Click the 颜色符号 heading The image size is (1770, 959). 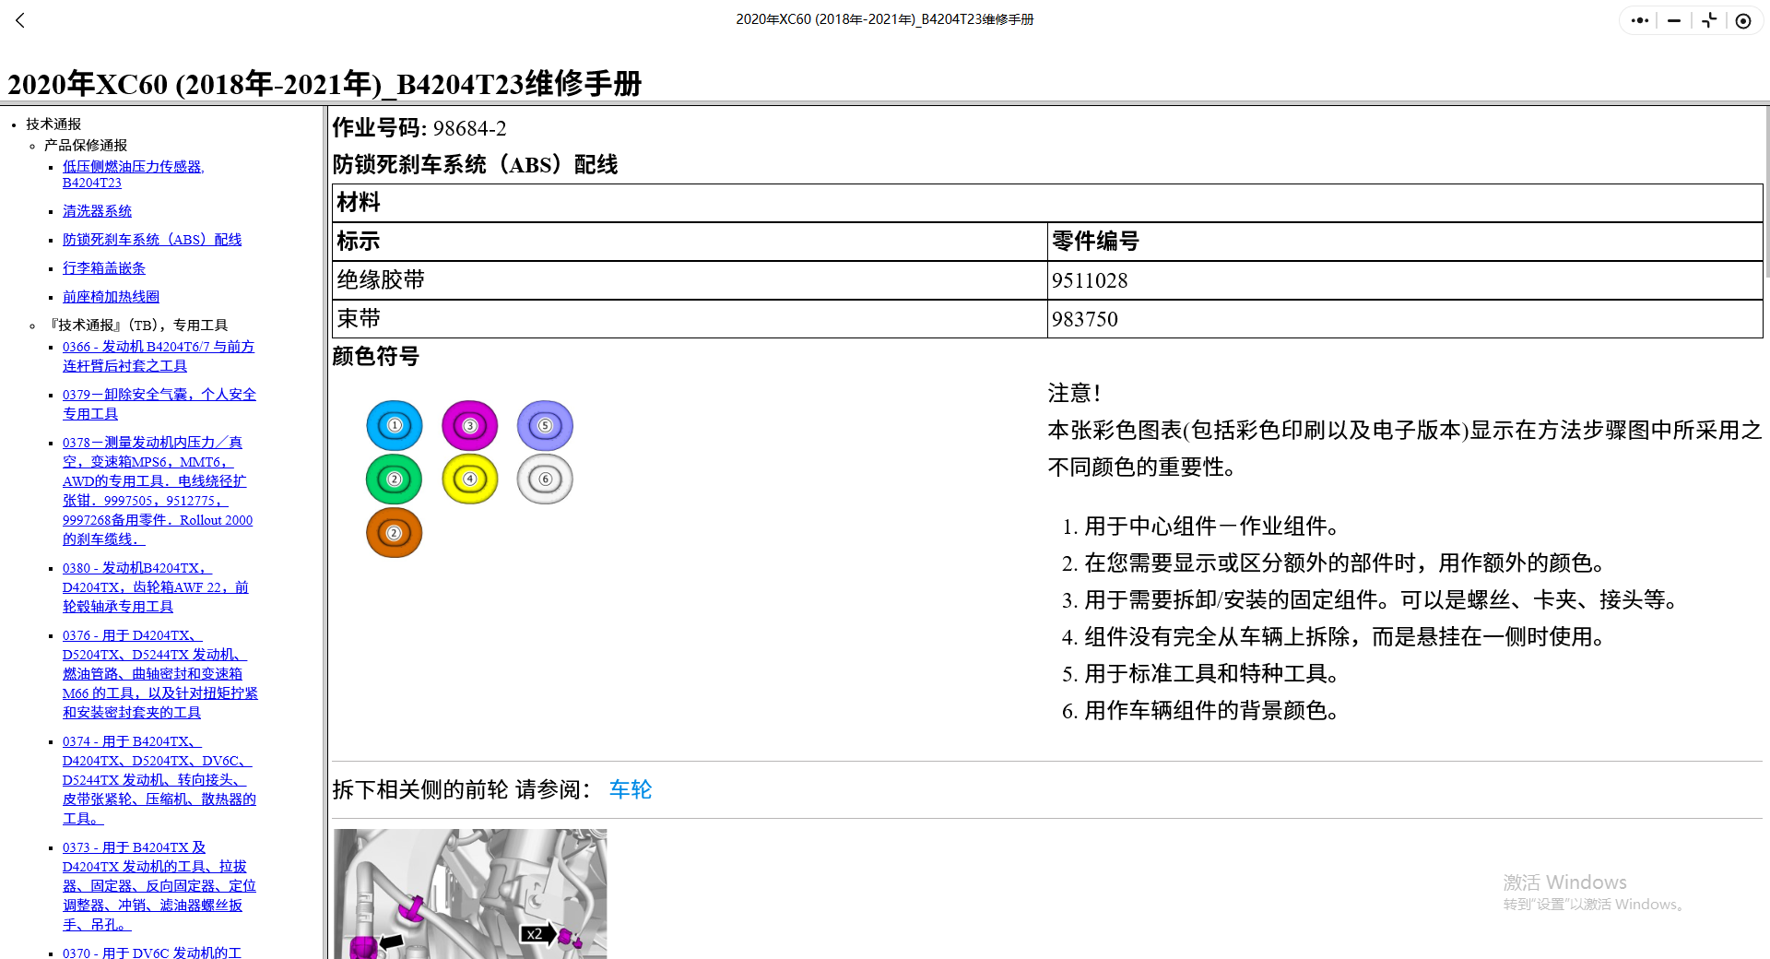click(x=376, y=356)
